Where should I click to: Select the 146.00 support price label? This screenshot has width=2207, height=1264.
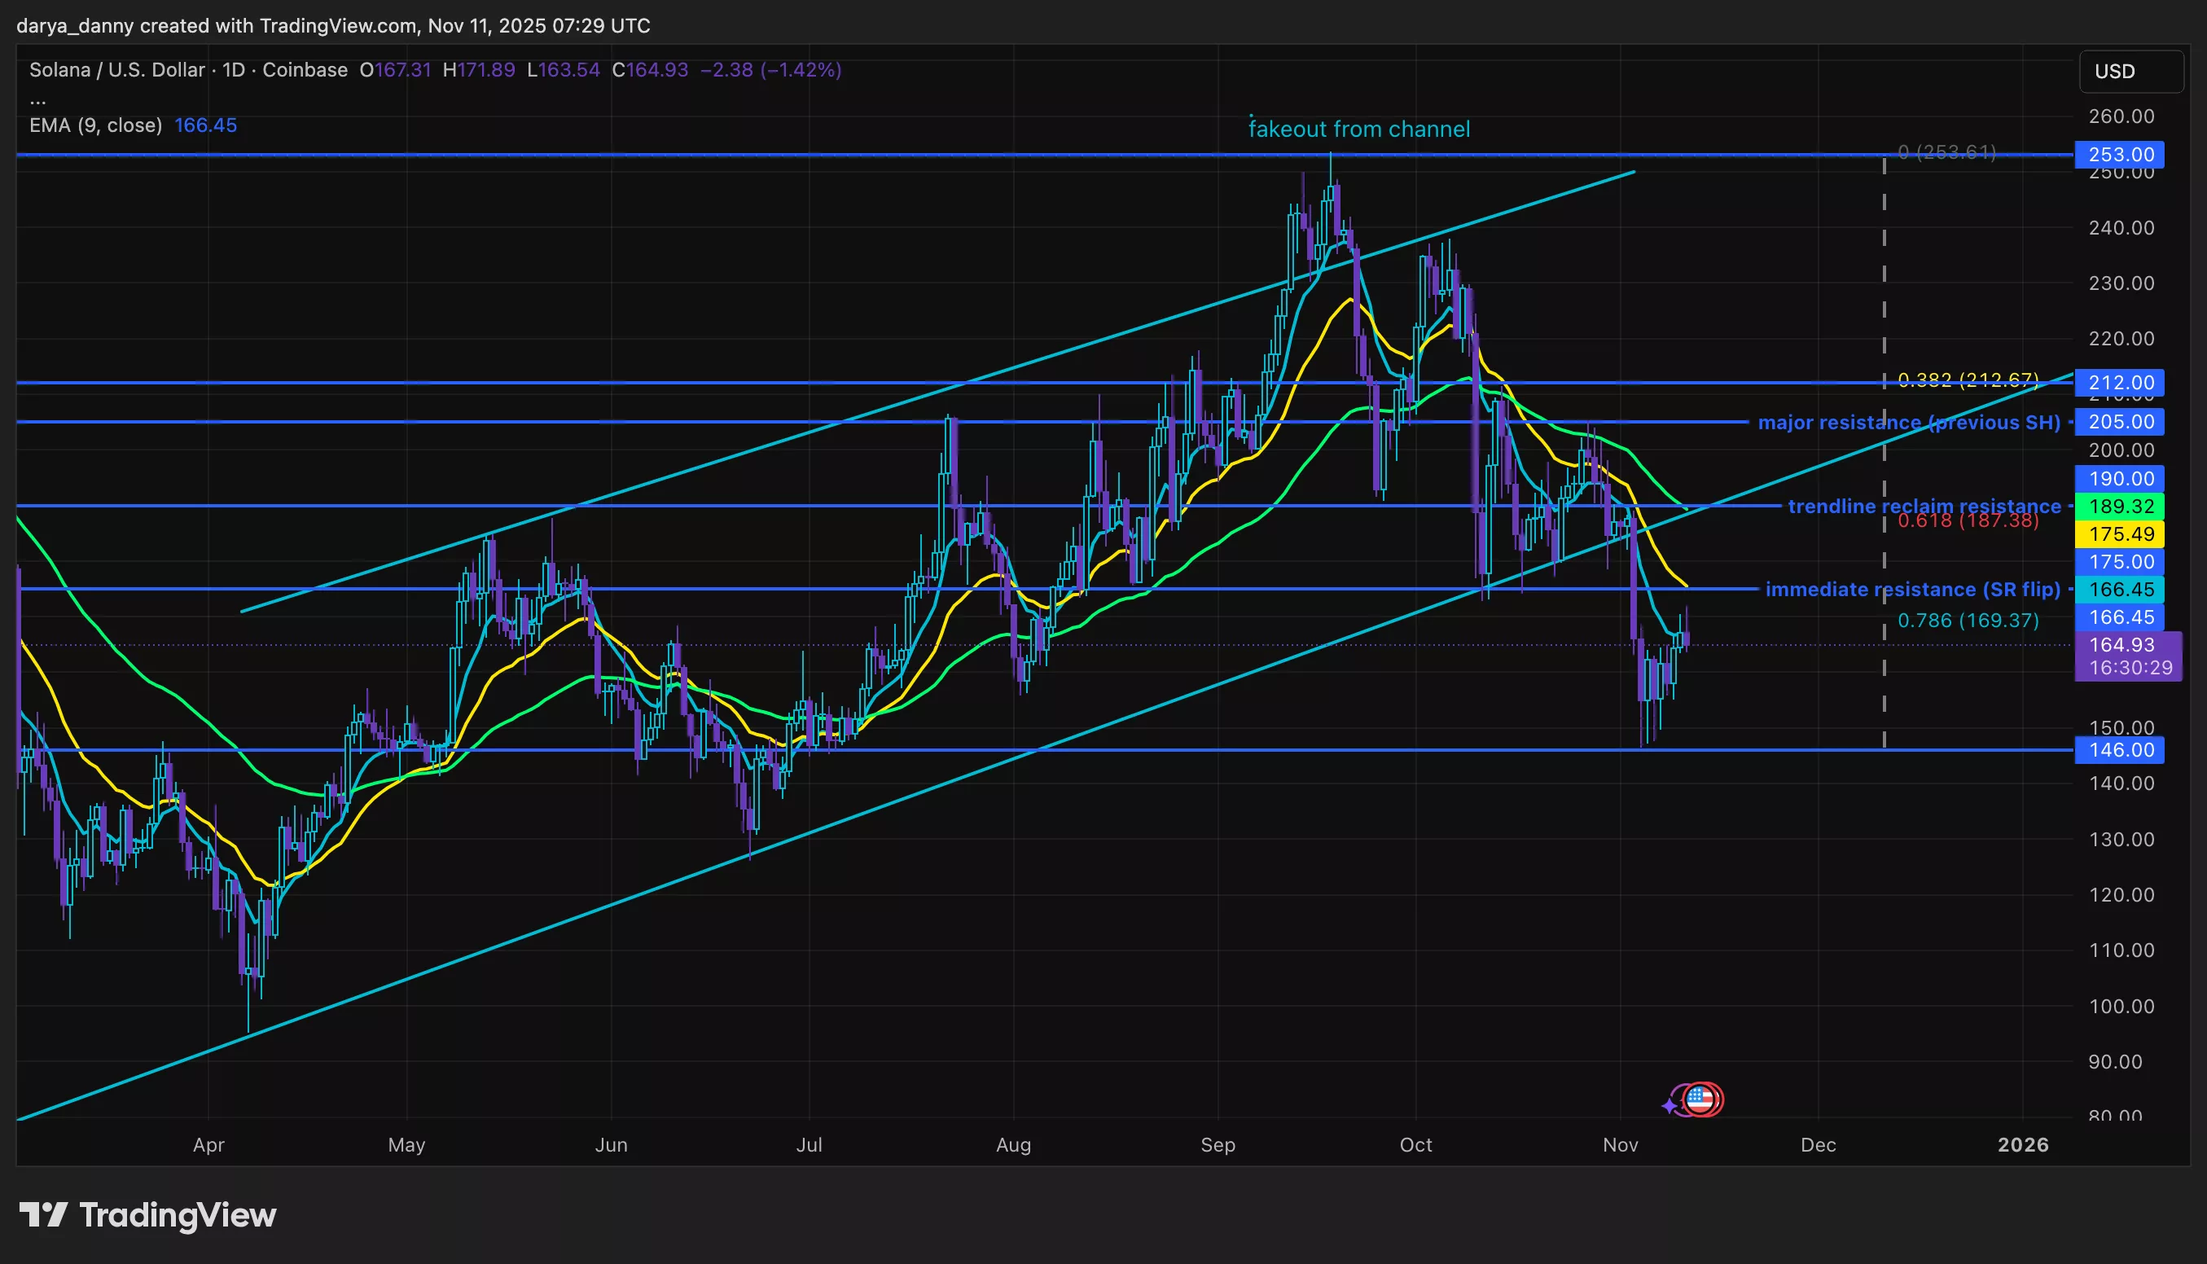pyautogui.click(x=2118, y=749)
